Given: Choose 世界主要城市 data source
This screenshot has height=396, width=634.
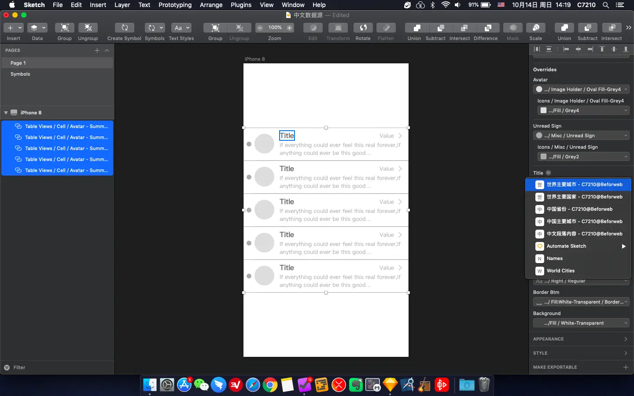Looking at the screenshot, I should click(x=579, y=185).
